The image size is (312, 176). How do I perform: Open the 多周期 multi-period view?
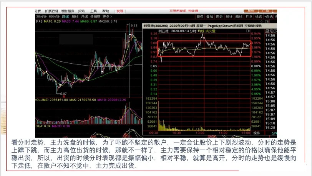(x=95, y=16)
